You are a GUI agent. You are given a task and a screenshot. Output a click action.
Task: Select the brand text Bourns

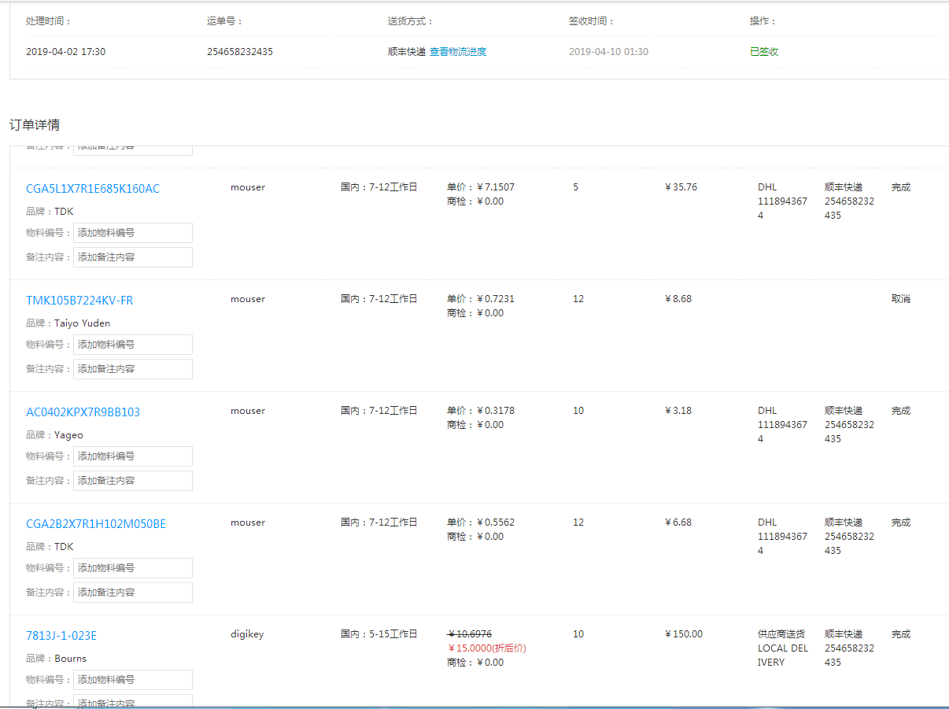pos(71,659)
